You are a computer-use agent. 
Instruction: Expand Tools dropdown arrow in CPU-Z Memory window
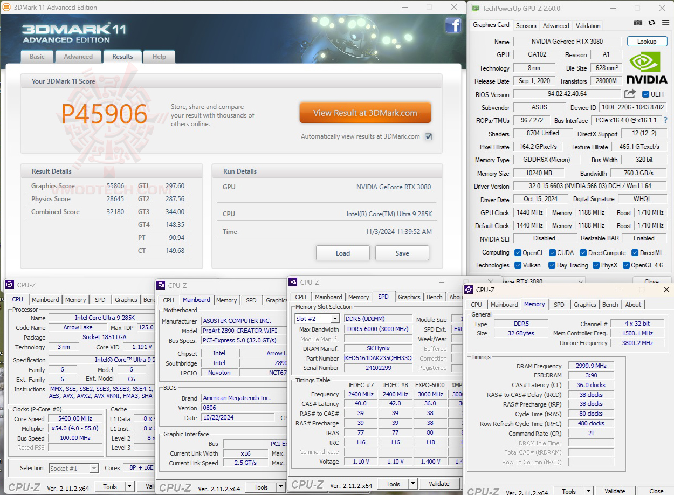coord(588,491)
